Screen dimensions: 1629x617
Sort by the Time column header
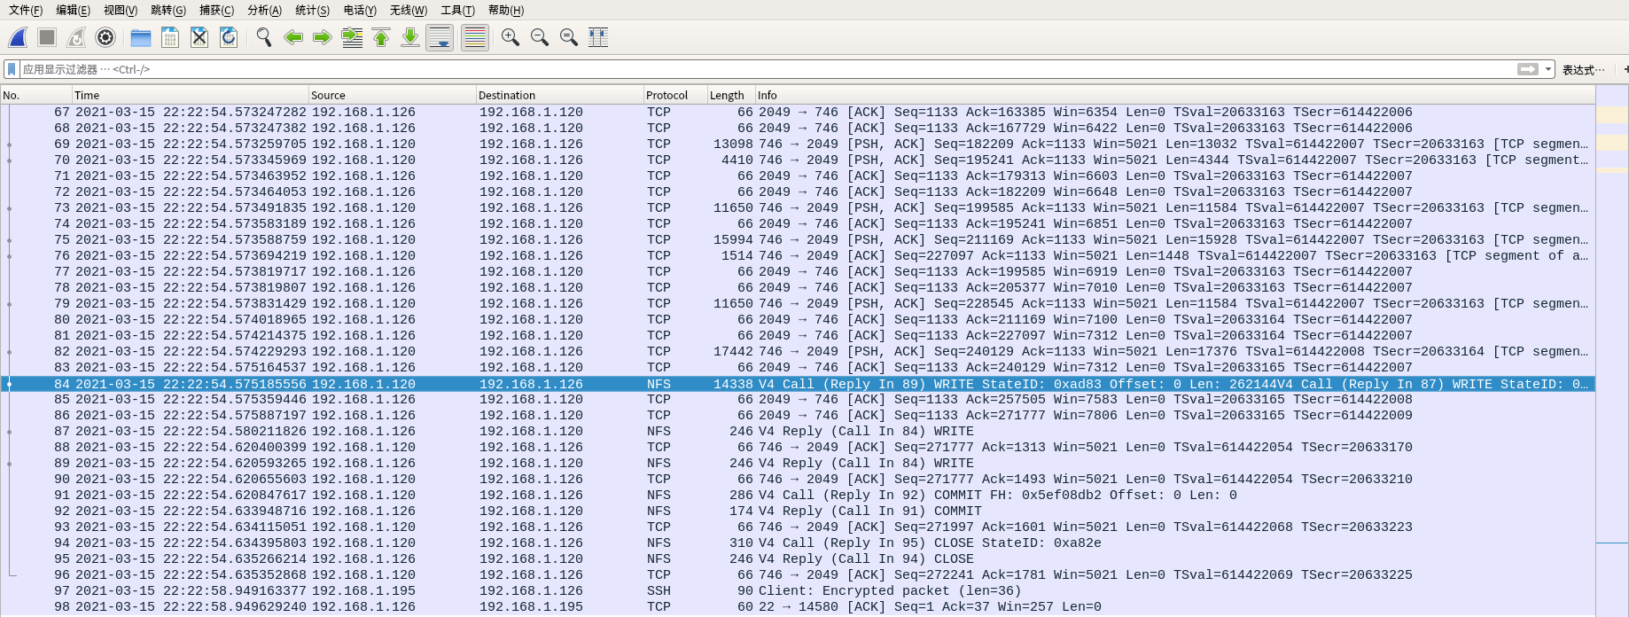point(190,95)
